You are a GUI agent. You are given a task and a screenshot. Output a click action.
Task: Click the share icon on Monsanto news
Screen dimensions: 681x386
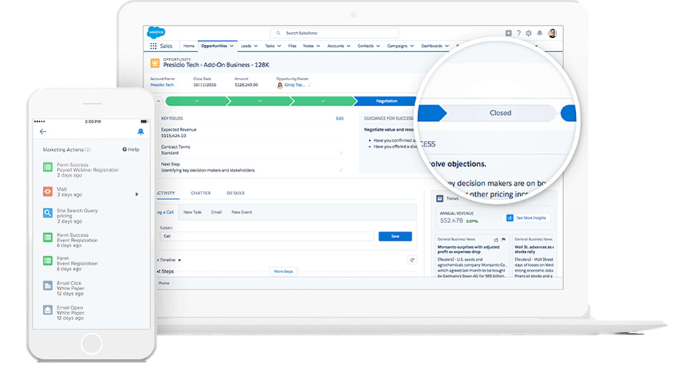point(496,239)
